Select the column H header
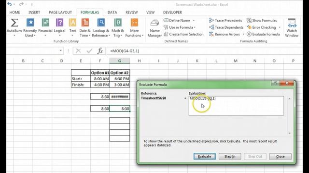The image size is (309, 173). pyautogui.click(x=140, y=61)
